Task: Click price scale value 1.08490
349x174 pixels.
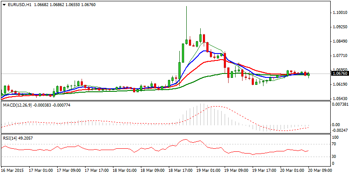Action: point(340,41)
